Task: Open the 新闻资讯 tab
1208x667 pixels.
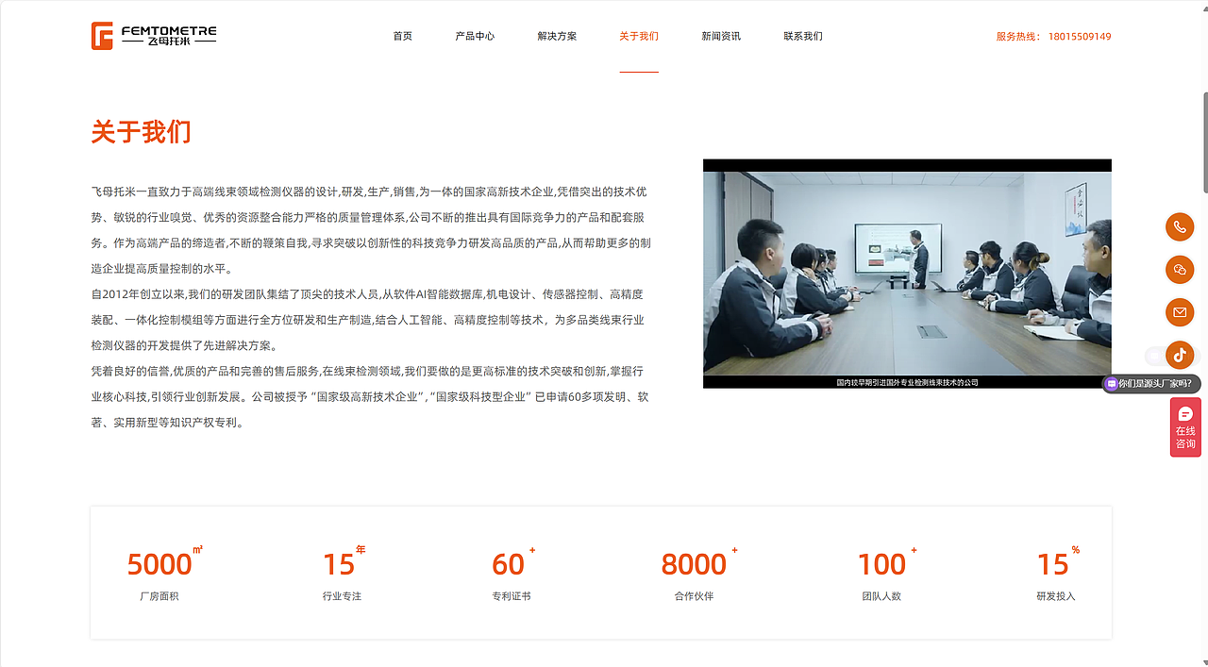Action: coord(721,36)
